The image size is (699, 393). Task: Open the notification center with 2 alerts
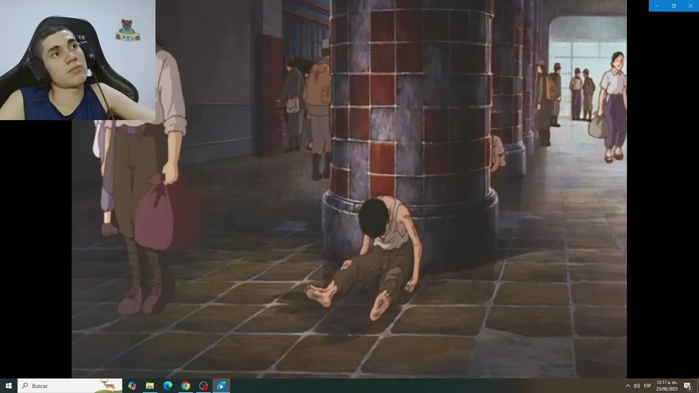688,386
